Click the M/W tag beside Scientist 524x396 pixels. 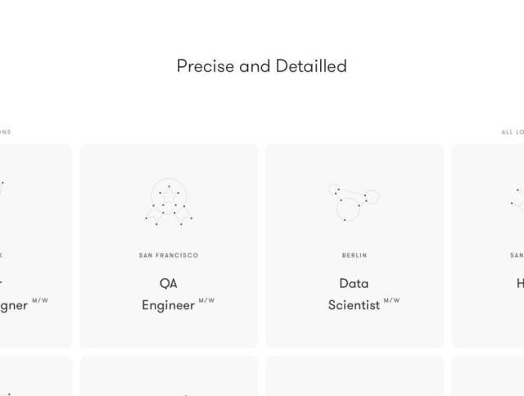[391, 300]
